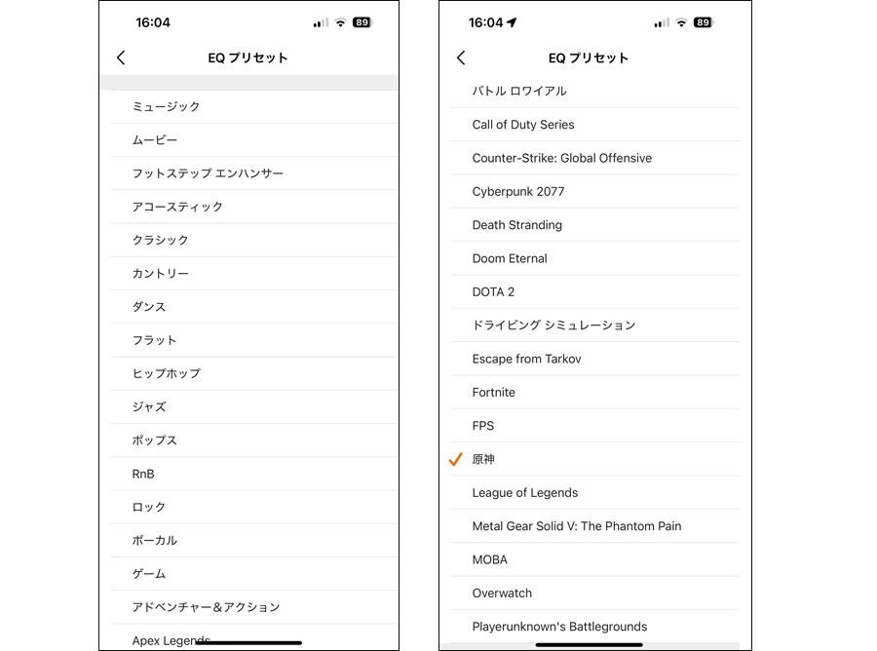Tap home indicator bar on right phone
877x651 pixels.
click(x=589, y=645)
